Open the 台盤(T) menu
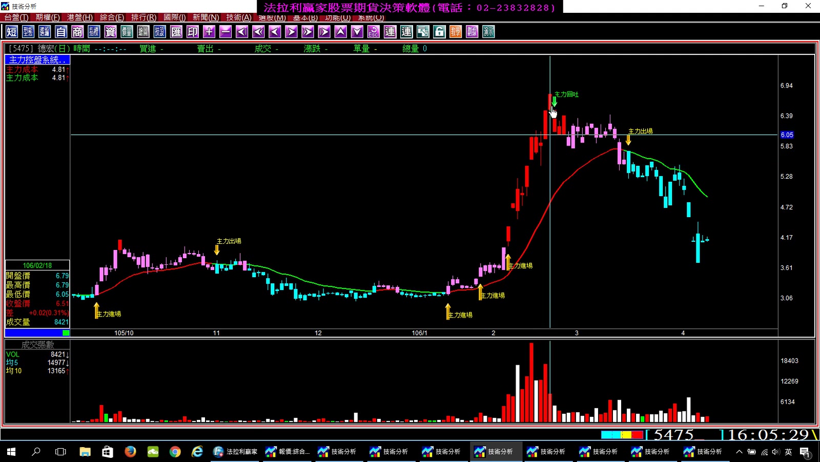The height and width of the screenshot is (462, 820). pyautogui.click(x=16, y=17)
